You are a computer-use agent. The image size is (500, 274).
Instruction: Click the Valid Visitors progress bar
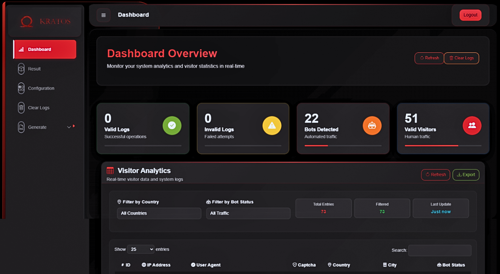tap(443, 145)
